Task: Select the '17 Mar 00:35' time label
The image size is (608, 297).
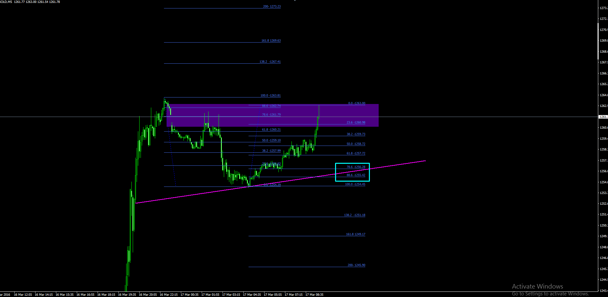Action: point(189,295)
